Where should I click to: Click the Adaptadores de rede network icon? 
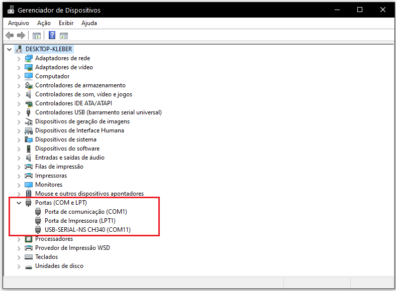click(x=29, y=58)
